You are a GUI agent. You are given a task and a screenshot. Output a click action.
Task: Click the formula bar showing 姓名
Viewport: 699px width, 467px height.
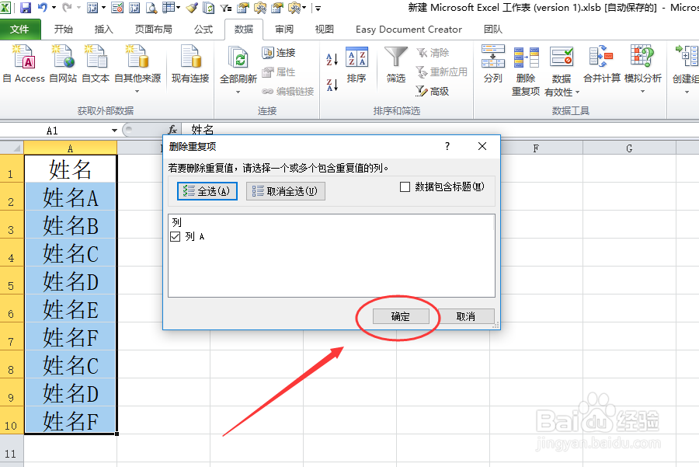tap(441, 130)
